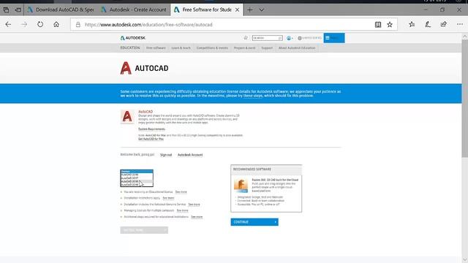Viewport: 468px width, 263px height.
Task: See more about installation restrictions
Action: (168, 198)
